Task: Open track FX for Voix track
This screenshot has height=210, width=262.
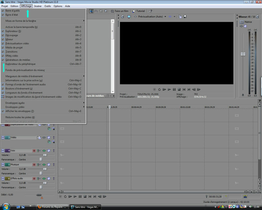Action: click(44, 151)
